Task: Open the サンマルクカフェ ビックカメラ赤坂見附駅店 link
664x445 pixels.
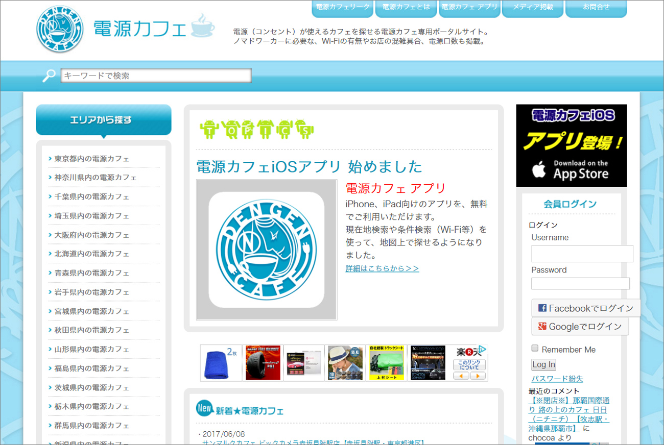Action: 314,442
